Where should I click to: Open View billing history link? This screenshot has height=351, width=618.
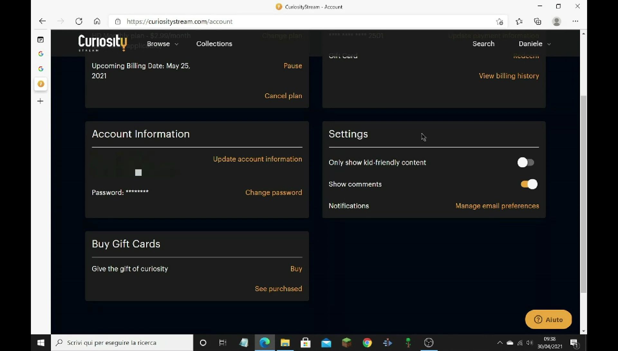pos(509,76)
